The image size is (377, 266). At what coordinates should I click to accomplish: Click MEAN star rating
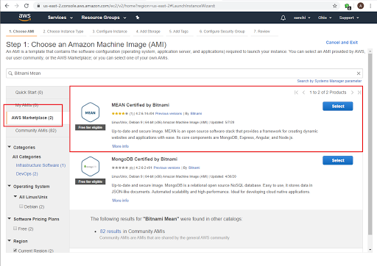coord(120,114)
